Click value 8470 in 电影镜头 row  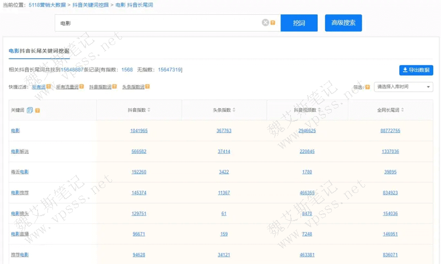(x=307, y=213)
